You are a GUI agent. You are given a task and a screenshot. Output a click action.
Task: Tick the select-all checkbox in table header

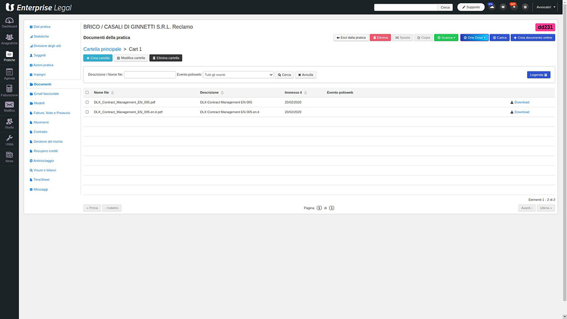(x=87, y=93)
